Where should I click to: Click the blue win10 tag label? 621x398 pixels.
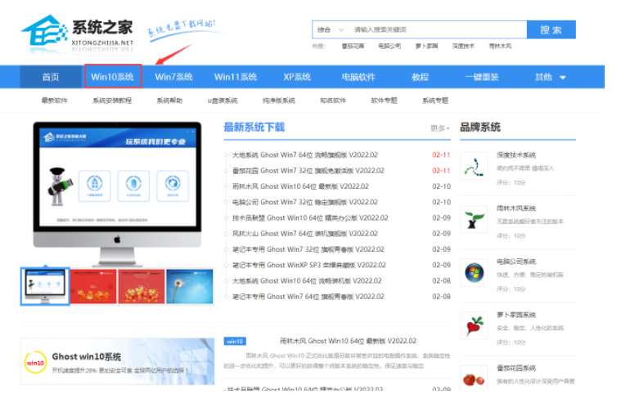(235, 341)
